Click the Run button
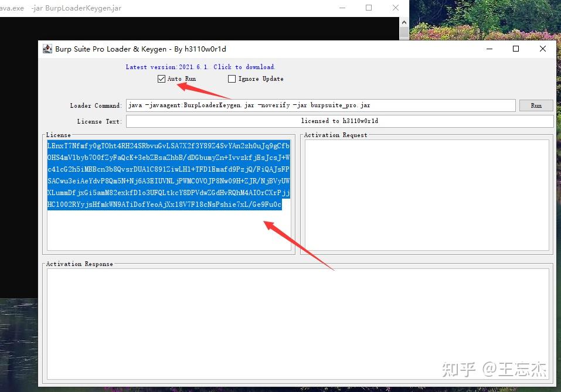This screenshot has width=561, height=392. (x=536, y=105)
